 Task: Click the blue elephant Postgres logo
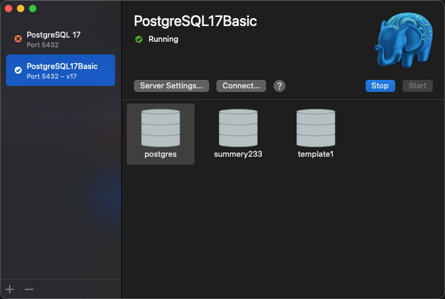pos(404,40)
